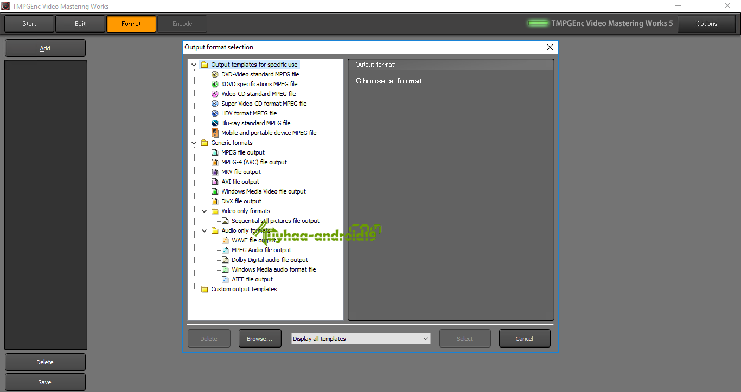
Task: Switch to the Format stage tab
Action: coord(131,24)
